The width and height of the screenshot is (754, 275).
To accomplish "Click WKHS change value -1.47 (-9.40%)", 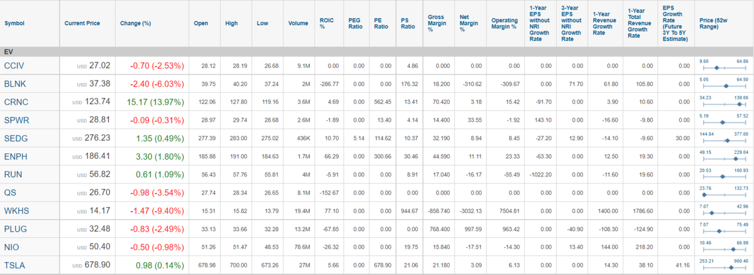I will click(x=157, y=211).
